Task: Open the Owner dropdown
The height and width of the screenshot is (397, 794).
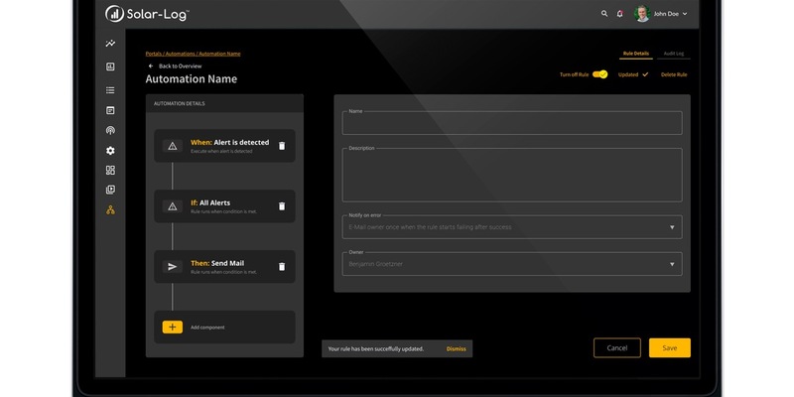Action: click(671, 264)
